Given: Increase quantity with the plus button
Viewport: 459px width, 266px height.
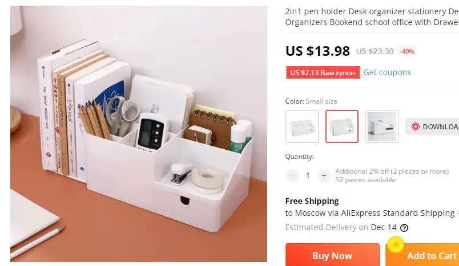Looking at the screenshot, I should (324, 175).
